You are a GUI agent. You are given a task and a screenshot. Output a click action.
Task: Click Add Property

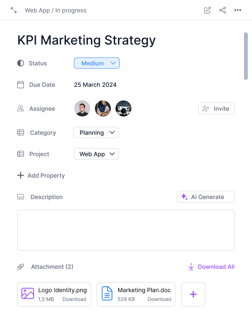41,175
